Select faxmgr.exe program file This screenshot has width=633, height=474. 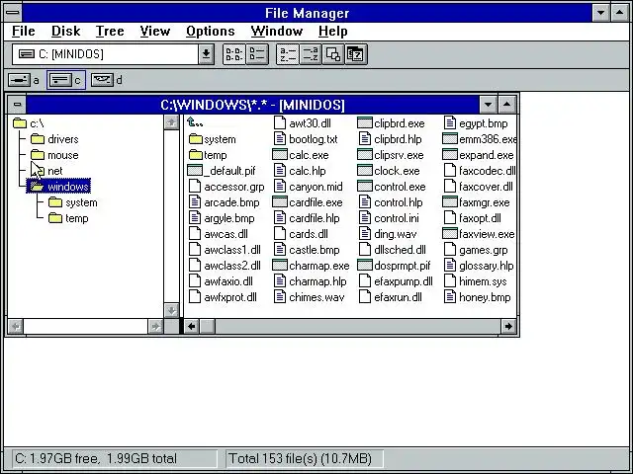[477, 202]
